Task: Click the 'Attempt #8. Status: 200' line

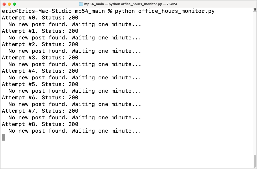Action: (x=40, y=124)
